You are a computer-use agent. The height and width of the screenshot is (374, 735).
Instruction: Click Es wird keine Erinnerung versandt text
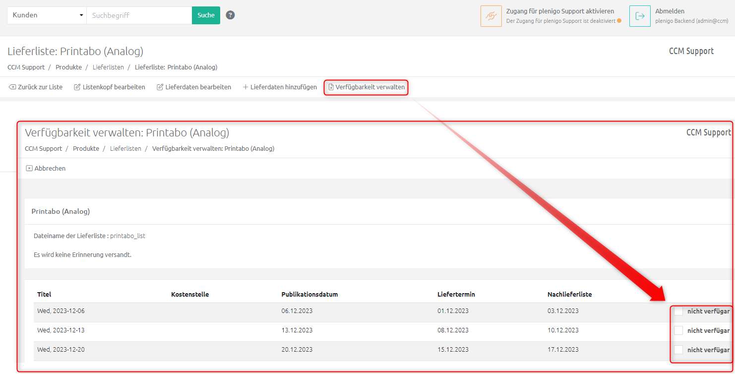point(82,255)
